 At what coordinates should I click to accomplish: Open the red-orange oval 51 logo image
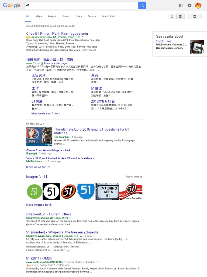tap(68, 192)
